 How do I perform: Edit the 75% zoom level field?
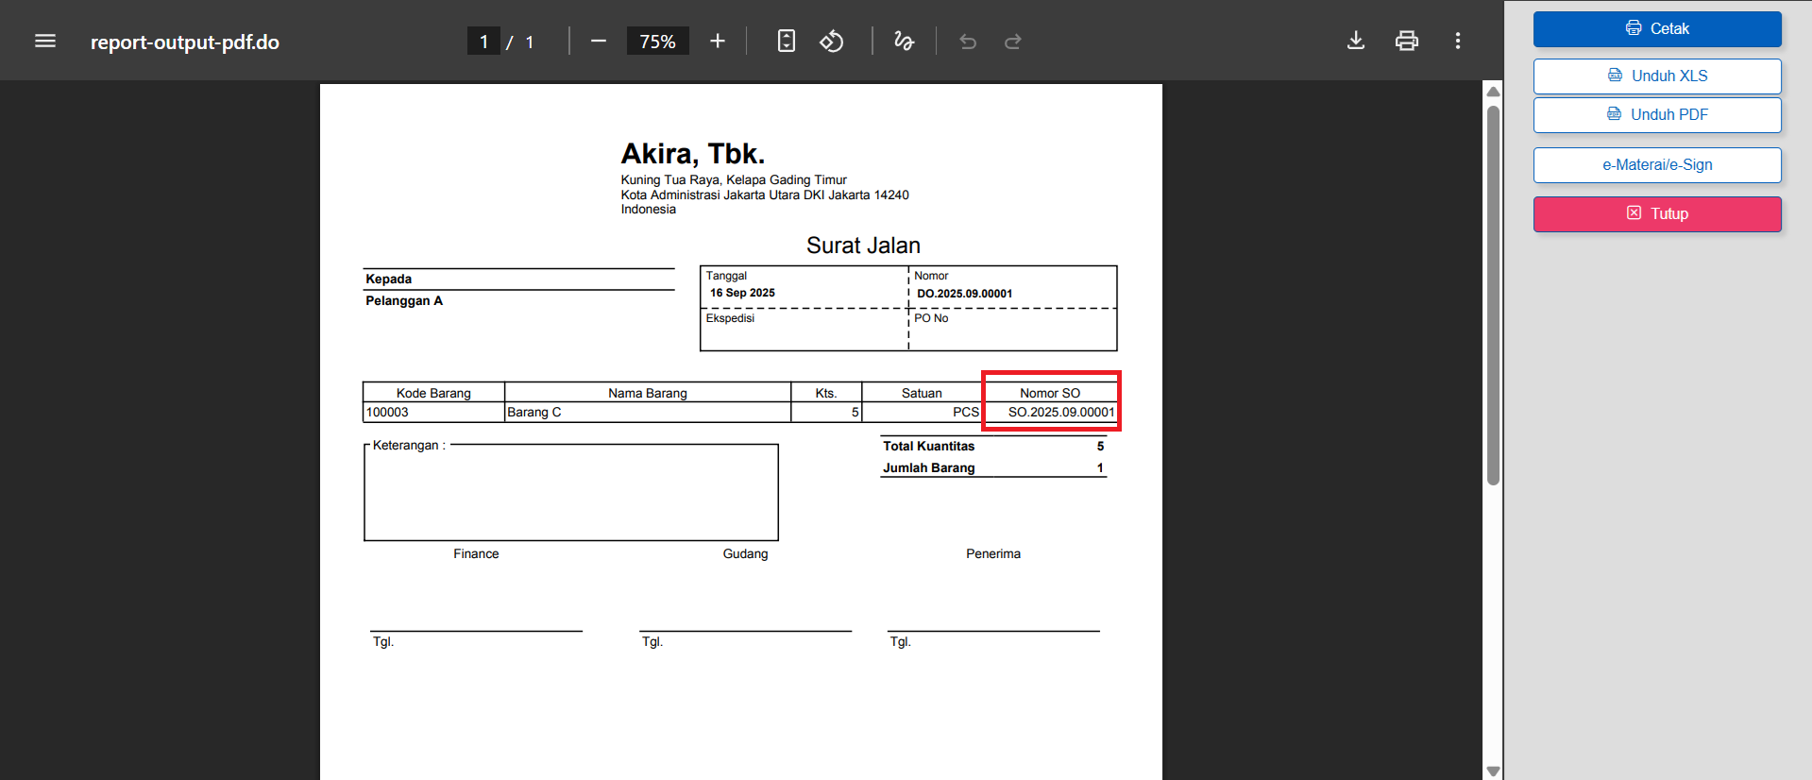(657, 42)
